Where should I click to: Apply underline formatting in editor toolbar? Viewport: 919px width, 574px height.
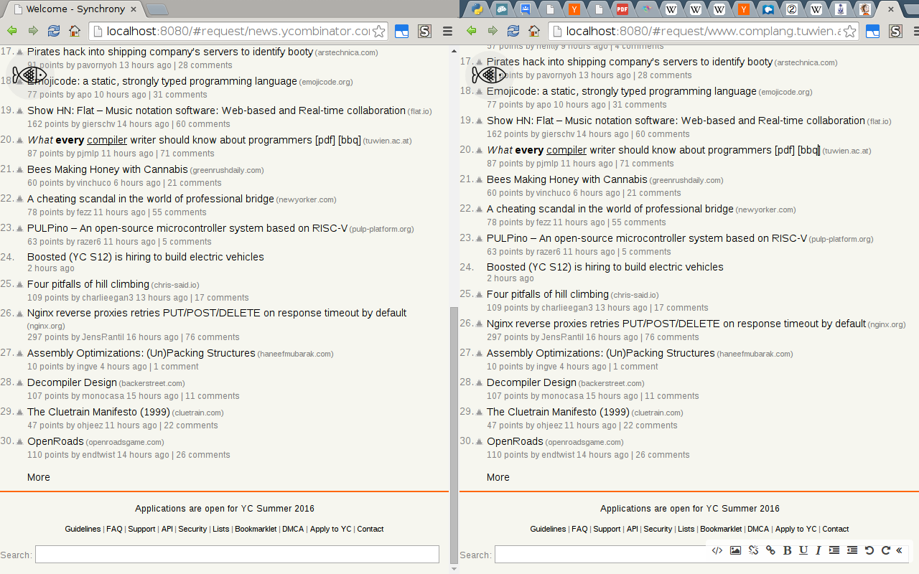(x=803, y=550)
